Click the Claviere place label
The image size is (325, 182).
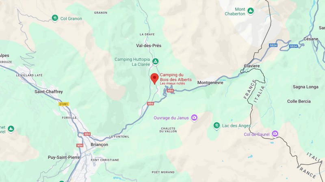(251, 66)
